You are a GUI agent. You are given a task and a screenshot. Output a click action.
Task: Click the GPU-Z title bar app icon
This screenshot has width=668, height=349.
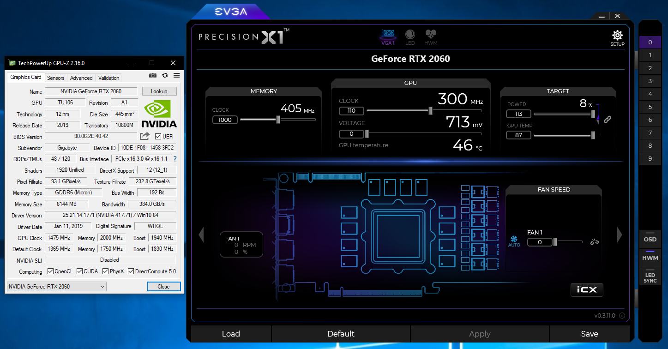[x=12, y=63]
